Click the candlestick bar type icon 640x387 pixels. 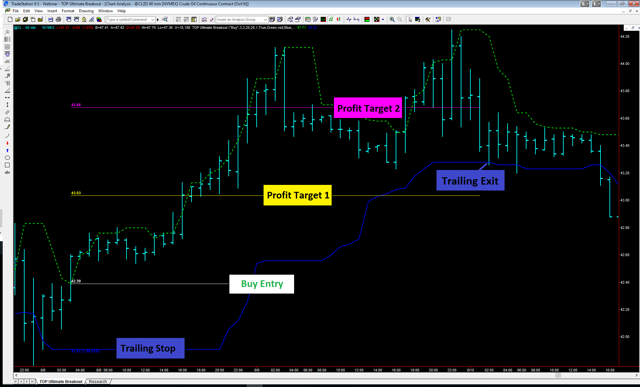click(x=339, y=20)
